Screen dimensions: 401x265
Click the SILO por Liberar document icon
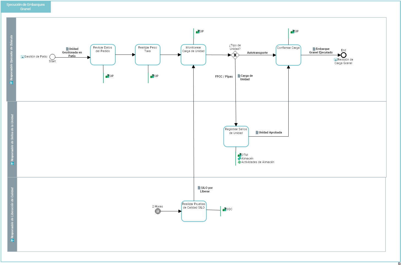(199, 188)
